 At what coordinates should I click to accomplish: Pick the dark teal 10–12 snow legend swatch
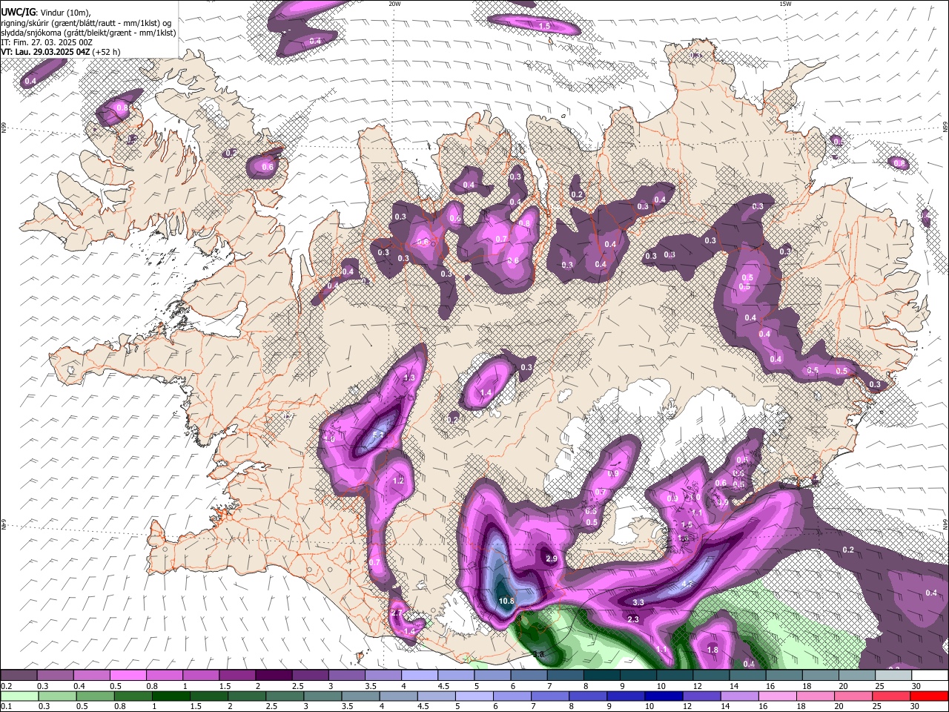click(x=675, y=675)
